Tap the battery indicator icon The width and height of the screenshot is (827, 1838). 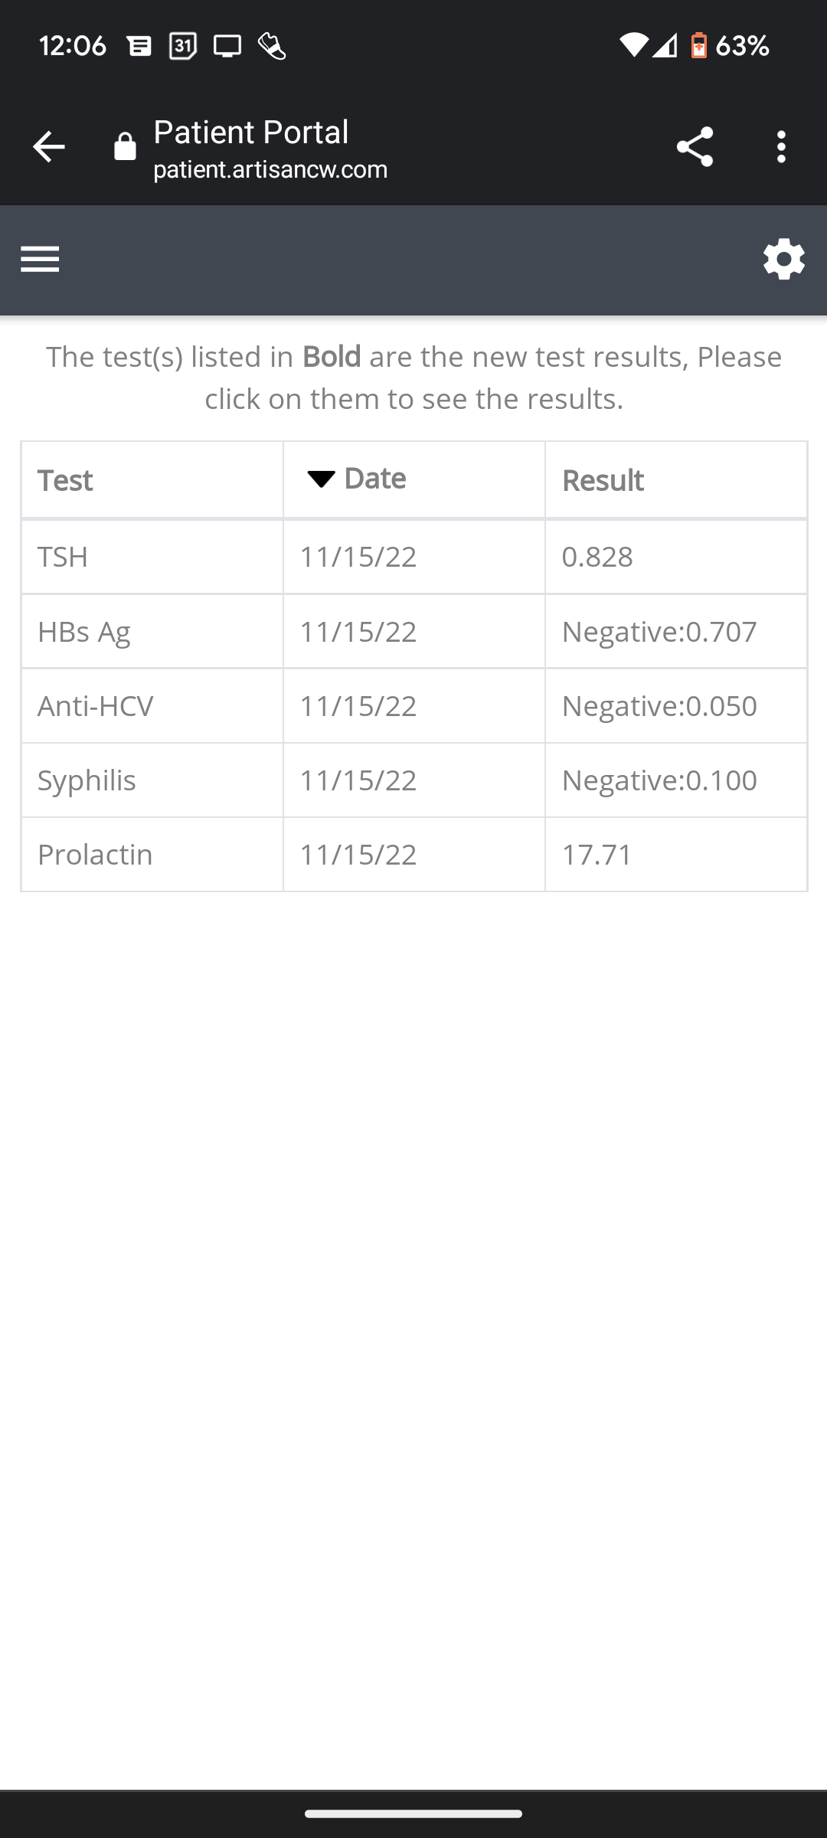(x=698, y=46)
